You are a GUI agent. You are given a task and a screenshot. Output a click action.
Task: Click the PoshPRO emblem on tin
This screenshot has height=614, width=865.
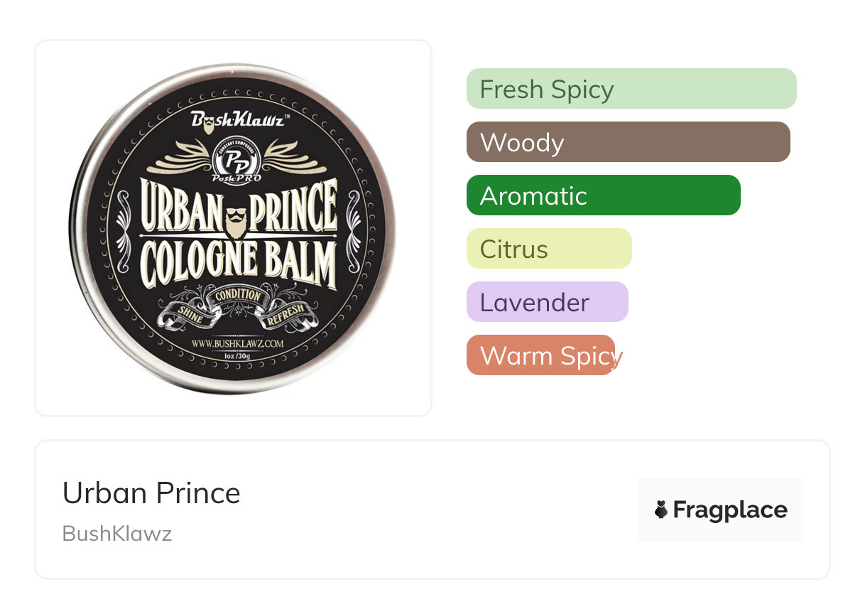(236, 161)
